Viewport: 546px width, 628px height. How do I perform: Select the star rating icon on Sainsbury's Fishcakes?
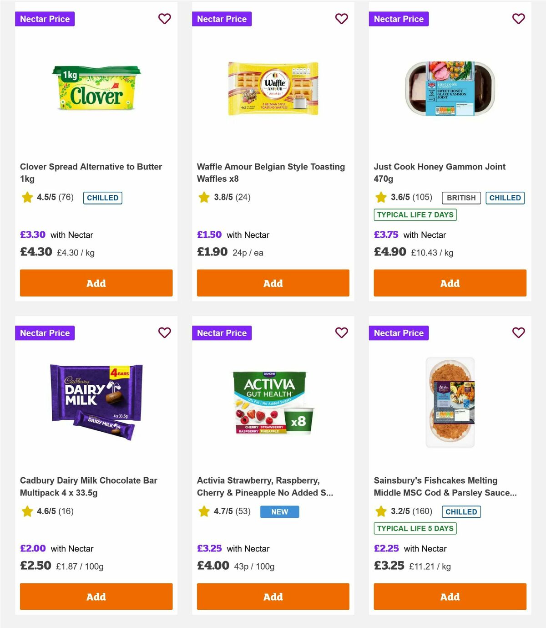pyautogui.click(x=380, y=511)
